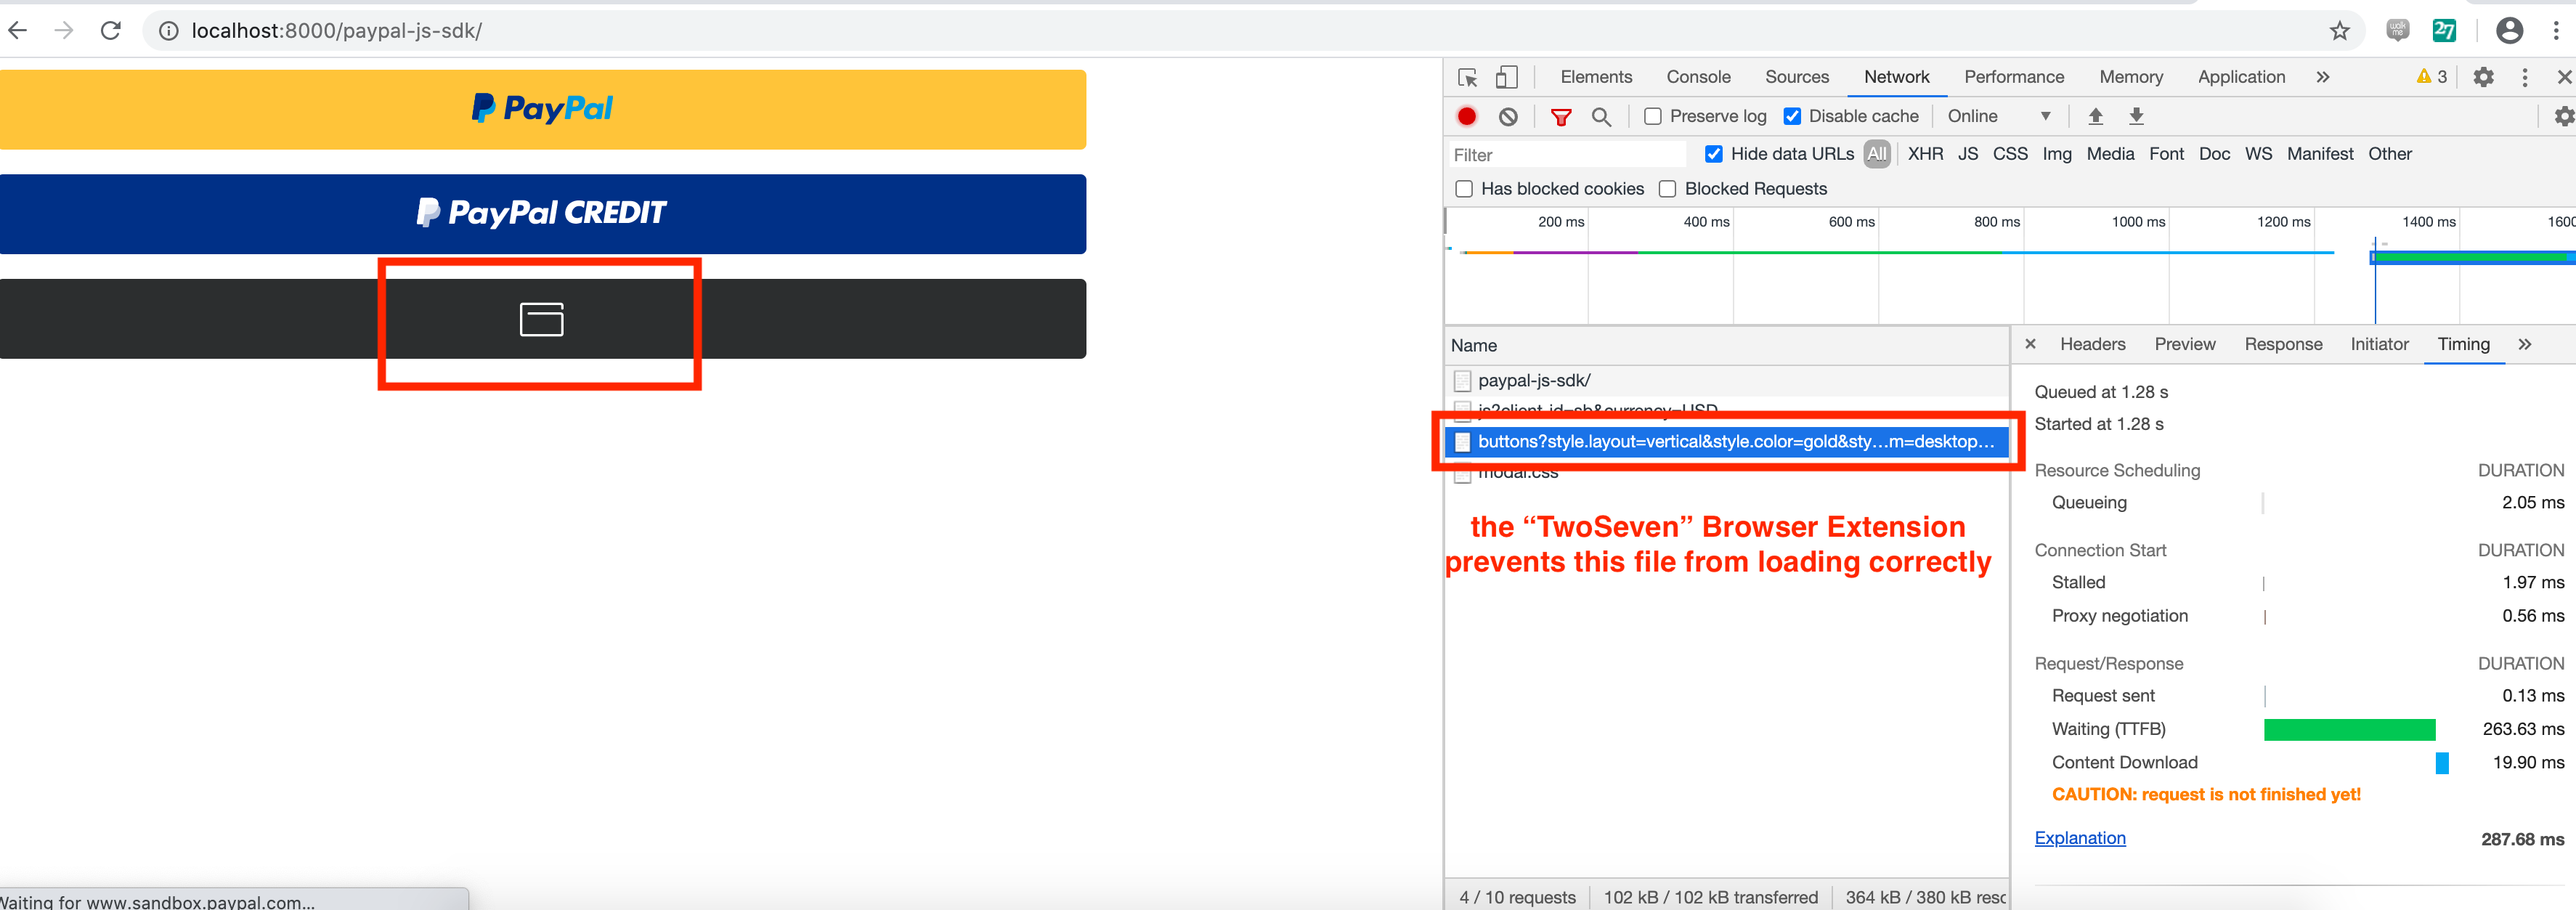The height and width of the screenshot is (910, 2576).
Task: Open the Performance tab
Action: pos(2013,77)
